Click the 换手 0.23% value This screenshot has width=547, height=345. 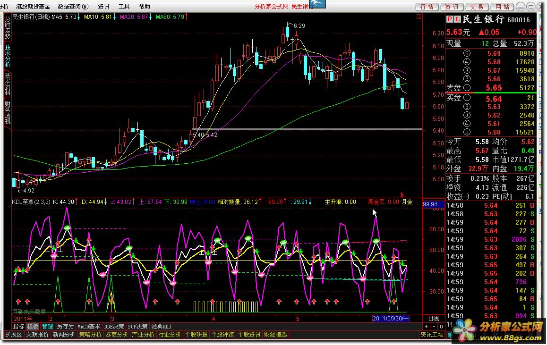[480, 178]
